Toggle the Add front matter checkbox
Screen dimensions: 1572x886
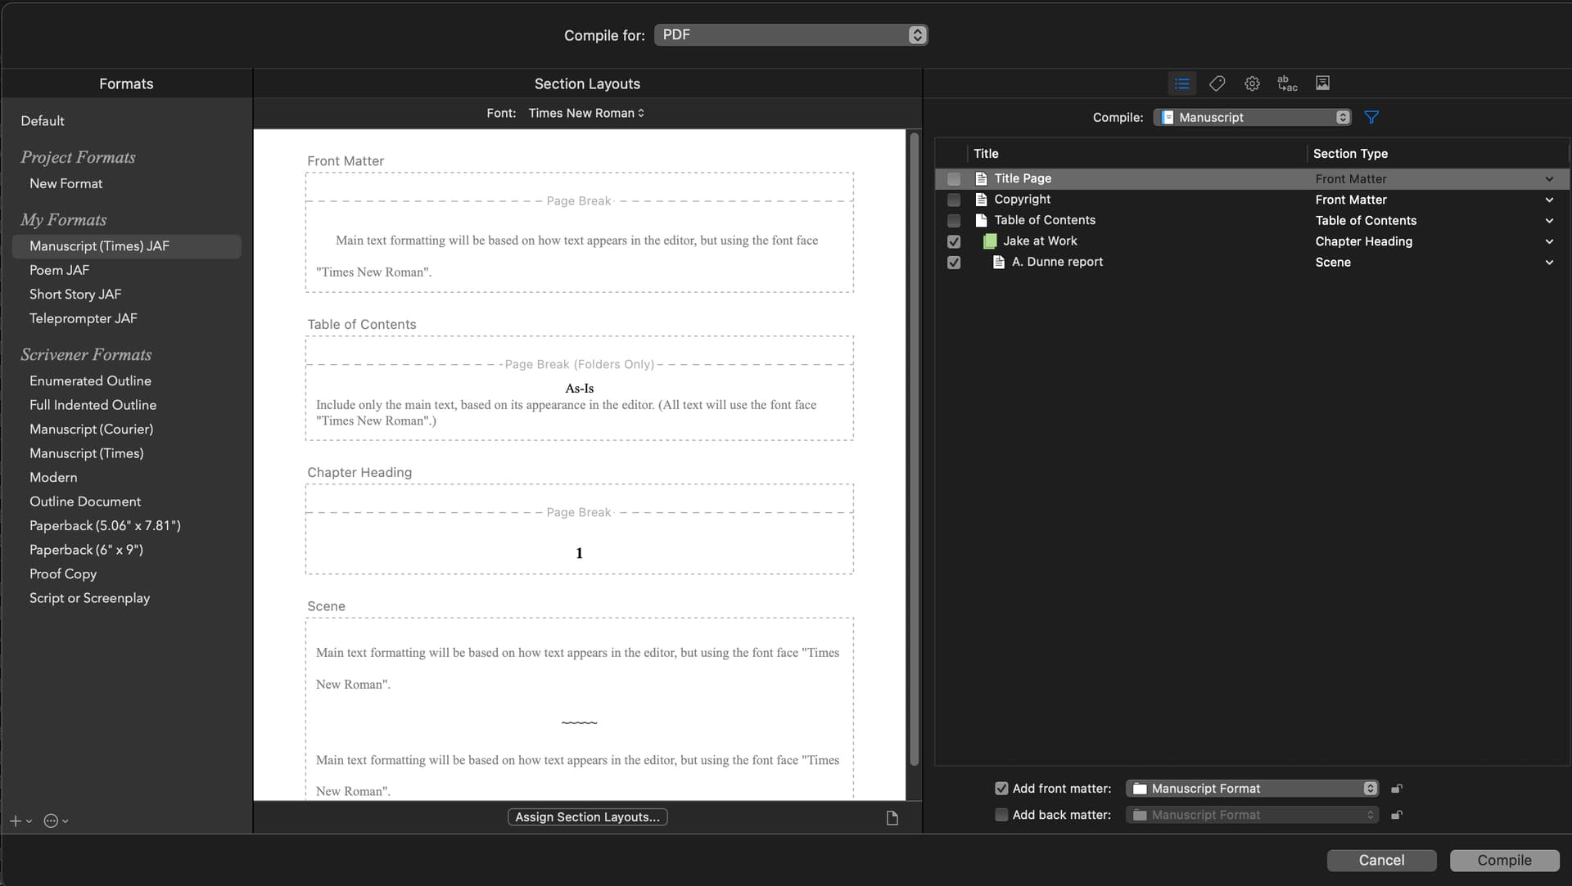point(1001,789)
